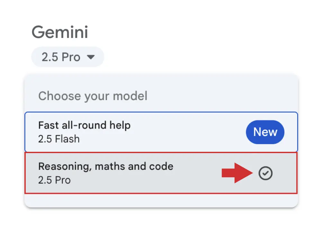The image size is (329, 247).
Task: Pick the 2.5 Pro subtitle in the model list
Action: coord(54,180)
